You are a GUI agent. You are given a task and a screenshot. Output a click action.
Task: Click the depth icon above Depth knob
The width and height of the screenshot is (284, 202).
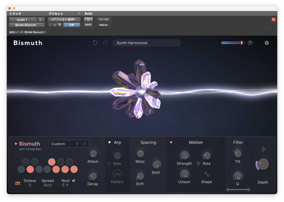pos(263,149)
